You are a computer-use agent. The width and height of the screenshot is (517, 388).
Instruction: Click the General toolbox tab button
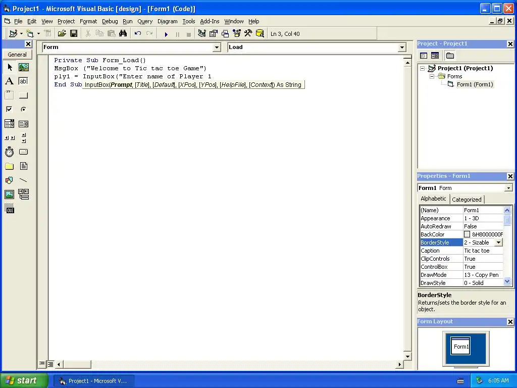pos(17,55)
